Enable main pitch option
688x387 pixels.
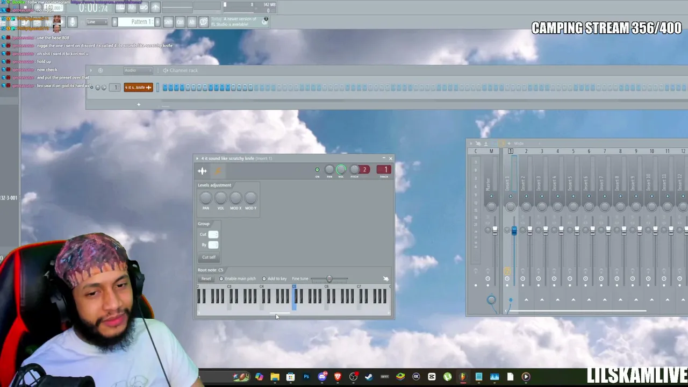coord(238,278)
